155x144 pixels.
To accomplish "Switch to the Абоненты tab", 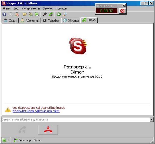I will (x=30, y=20).
